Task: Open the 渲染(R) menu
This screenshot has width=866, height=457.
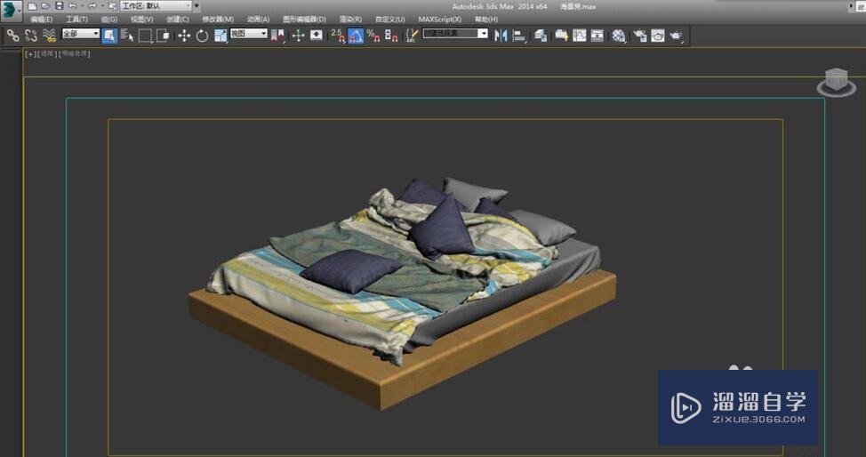Action: coord(350,20)
